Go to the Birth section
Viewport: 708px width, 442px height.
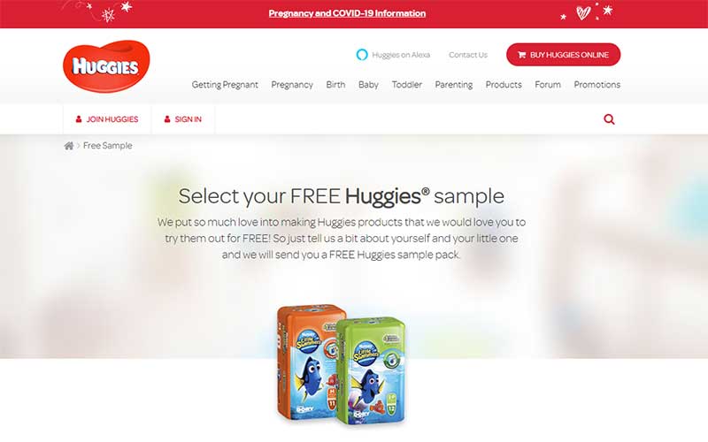coord(335,85)
